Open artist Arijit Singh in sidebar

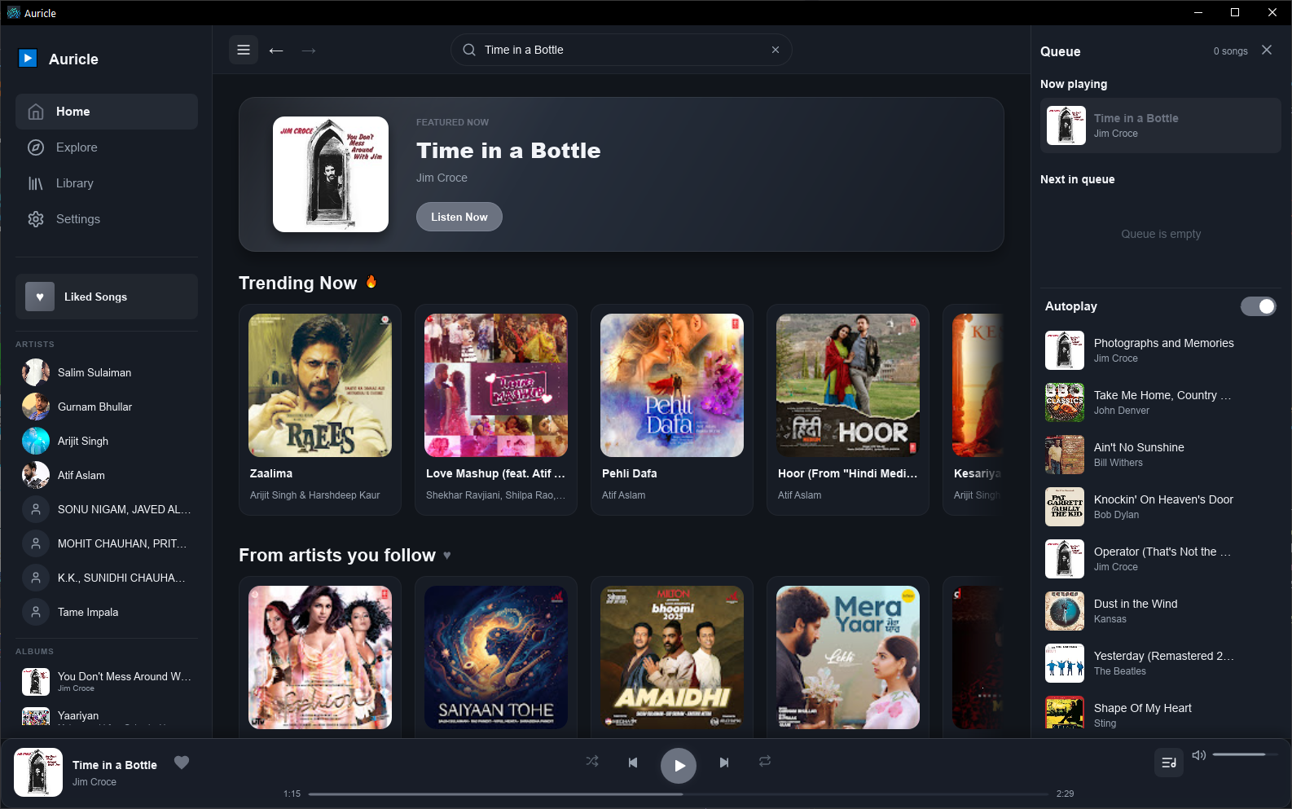(107, 441)
